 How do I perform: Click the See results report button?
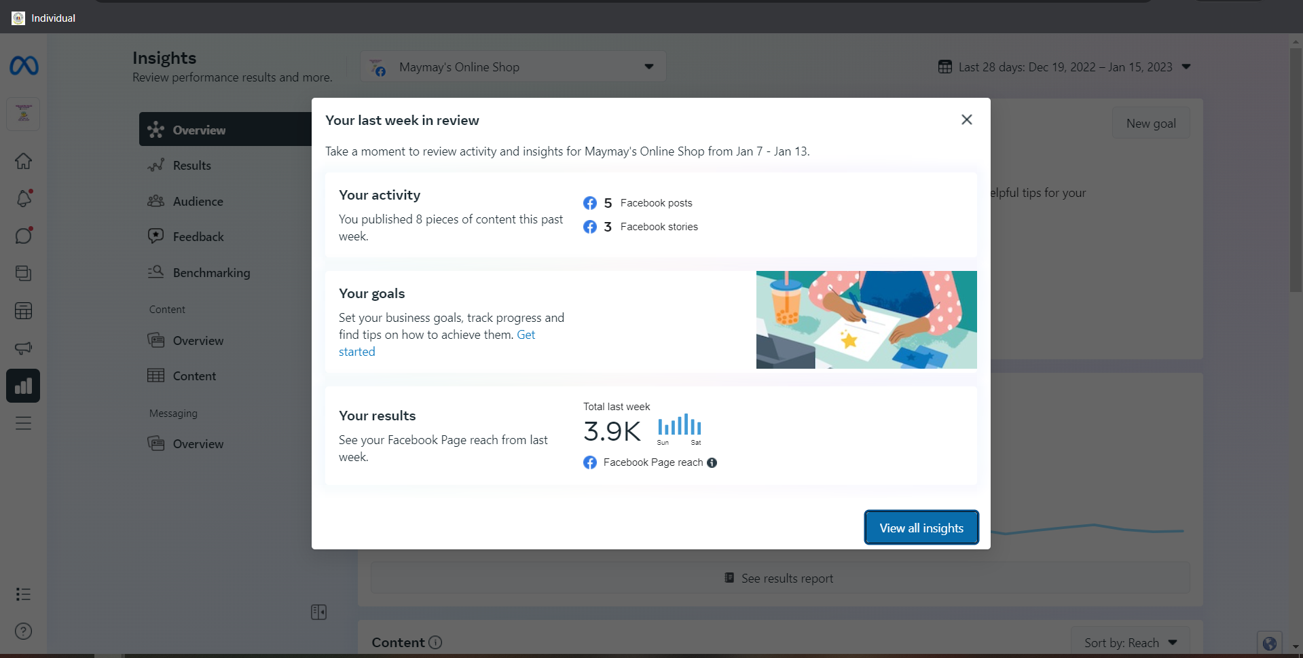[x=780, y=578]
